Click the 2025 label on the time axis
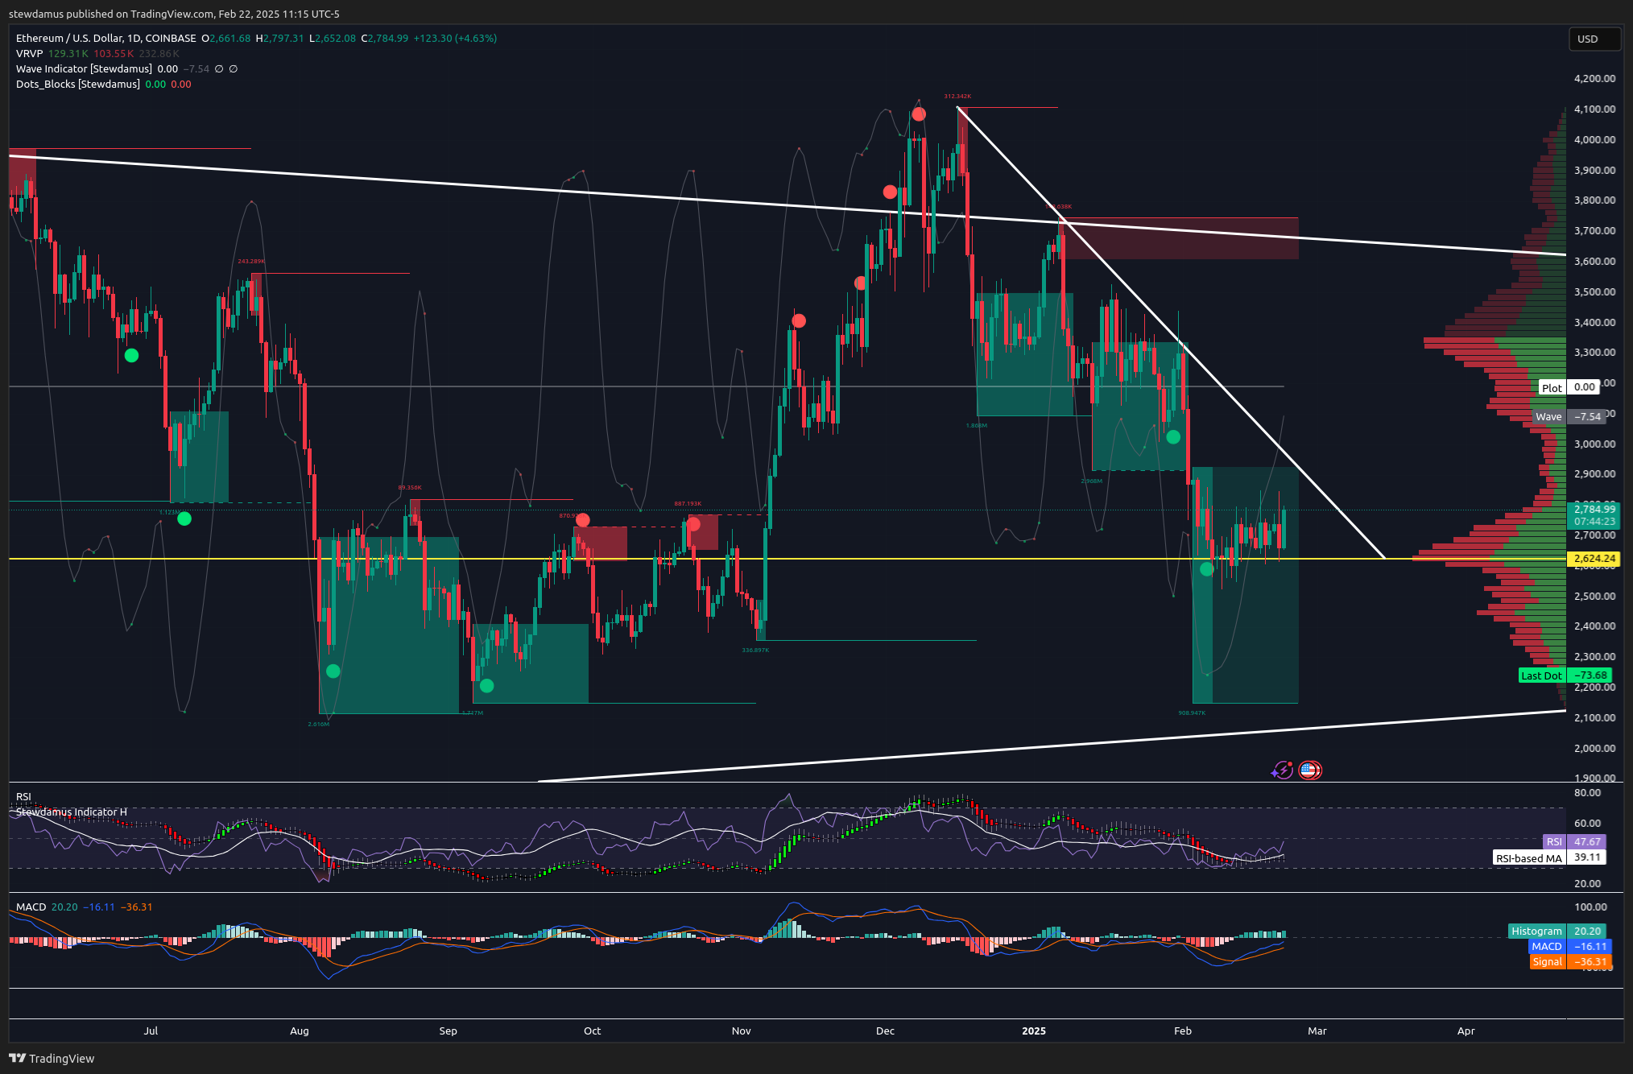 [x=1033, y=1031]
